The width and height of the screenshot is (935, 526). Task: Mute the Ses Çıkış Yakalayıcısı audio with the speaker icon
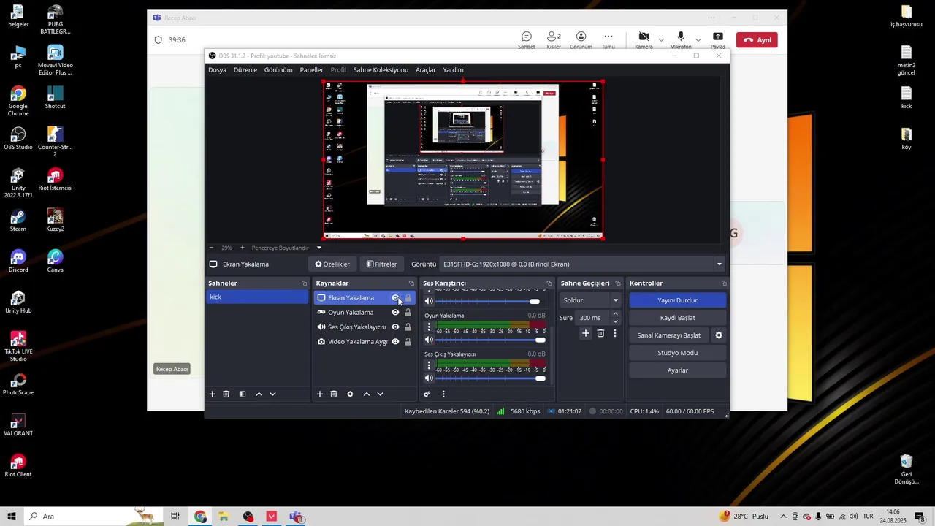coord(429,378)
